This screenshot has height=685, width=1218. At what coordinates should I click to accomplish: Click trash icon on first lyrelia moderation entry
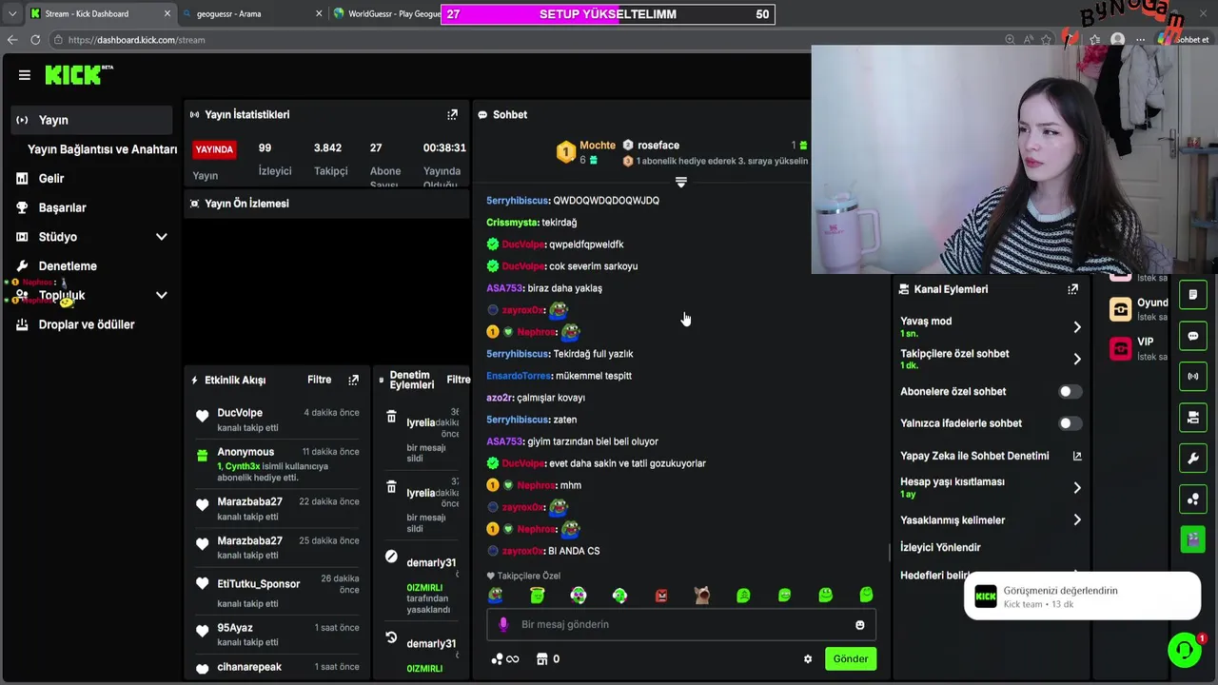point(391,417)
